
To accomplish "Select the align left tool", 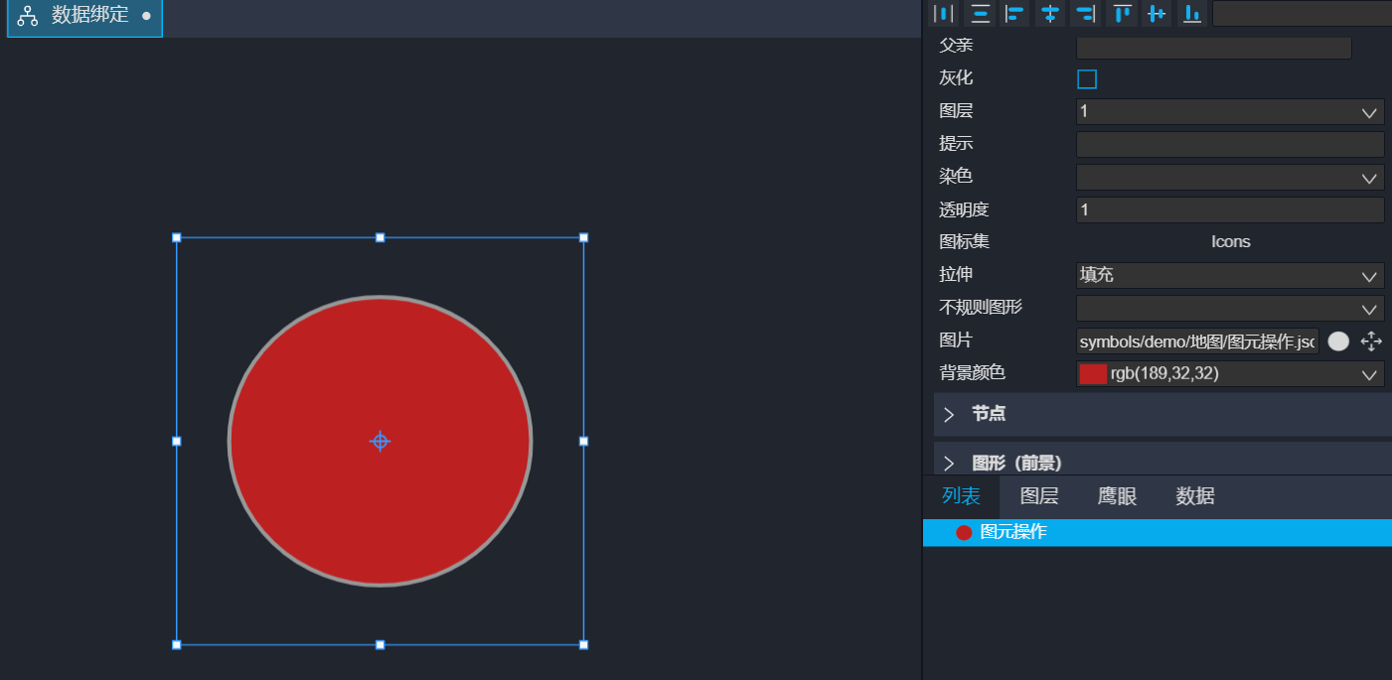I will [x=1014, y=13].
